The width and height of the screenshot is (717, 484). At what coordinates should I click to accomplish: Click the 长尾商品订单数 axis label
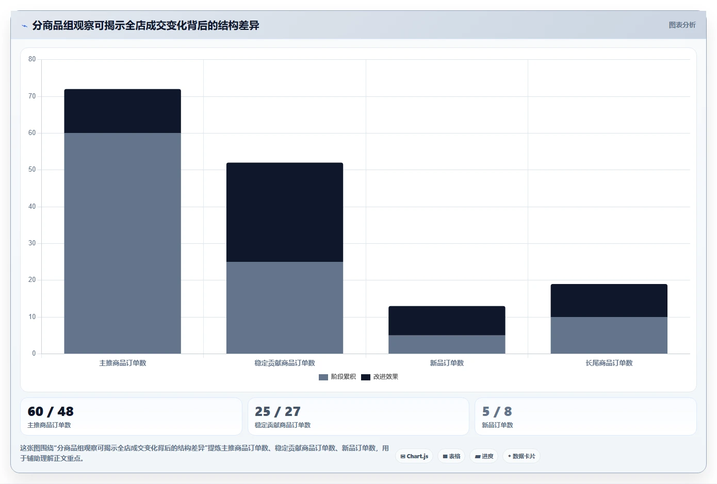(609, 363)
